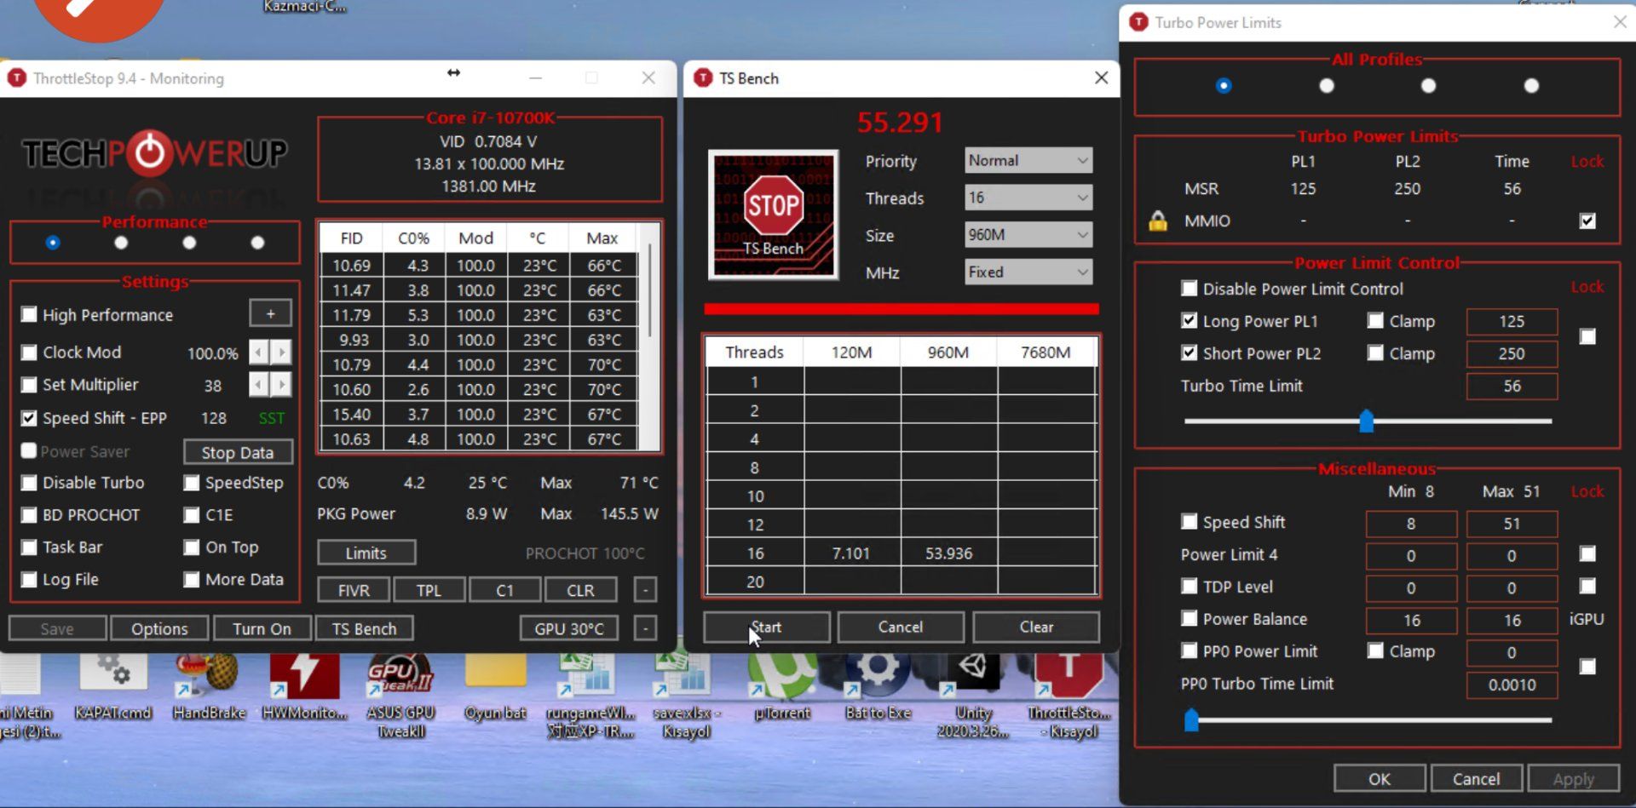Viewport: 1636px width, 808px height.
Task: Open ThrottleStop Options
Action: pos(159,628)
